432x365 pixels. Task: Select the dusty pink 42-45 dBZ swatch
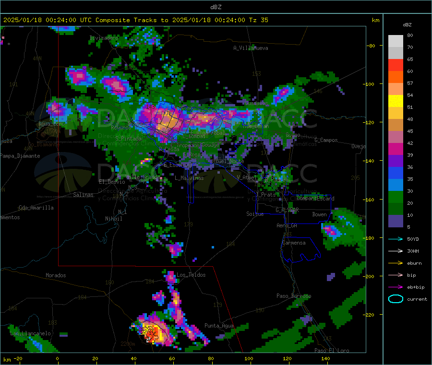coord(396,137)
